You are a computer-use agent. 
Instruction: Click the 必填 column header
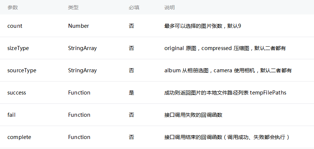pos(134,8)
